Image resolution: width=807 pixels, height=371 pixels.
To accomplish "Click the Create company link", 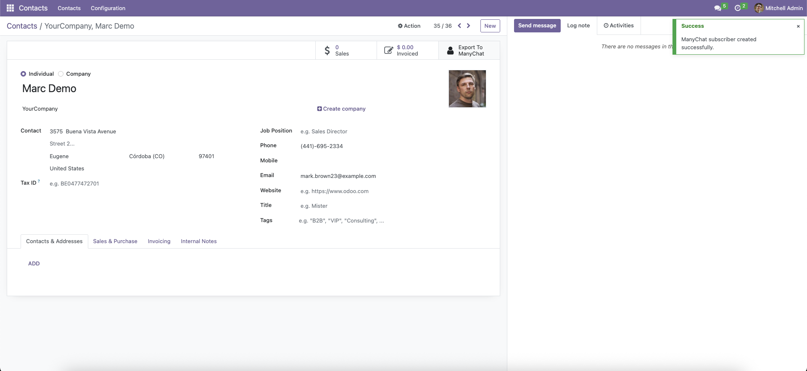I will click(341, 109).
